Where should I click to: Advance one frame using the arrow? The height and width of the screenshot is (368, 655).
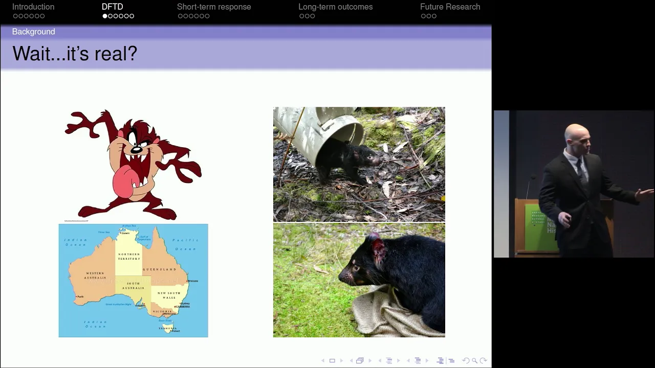370,360
